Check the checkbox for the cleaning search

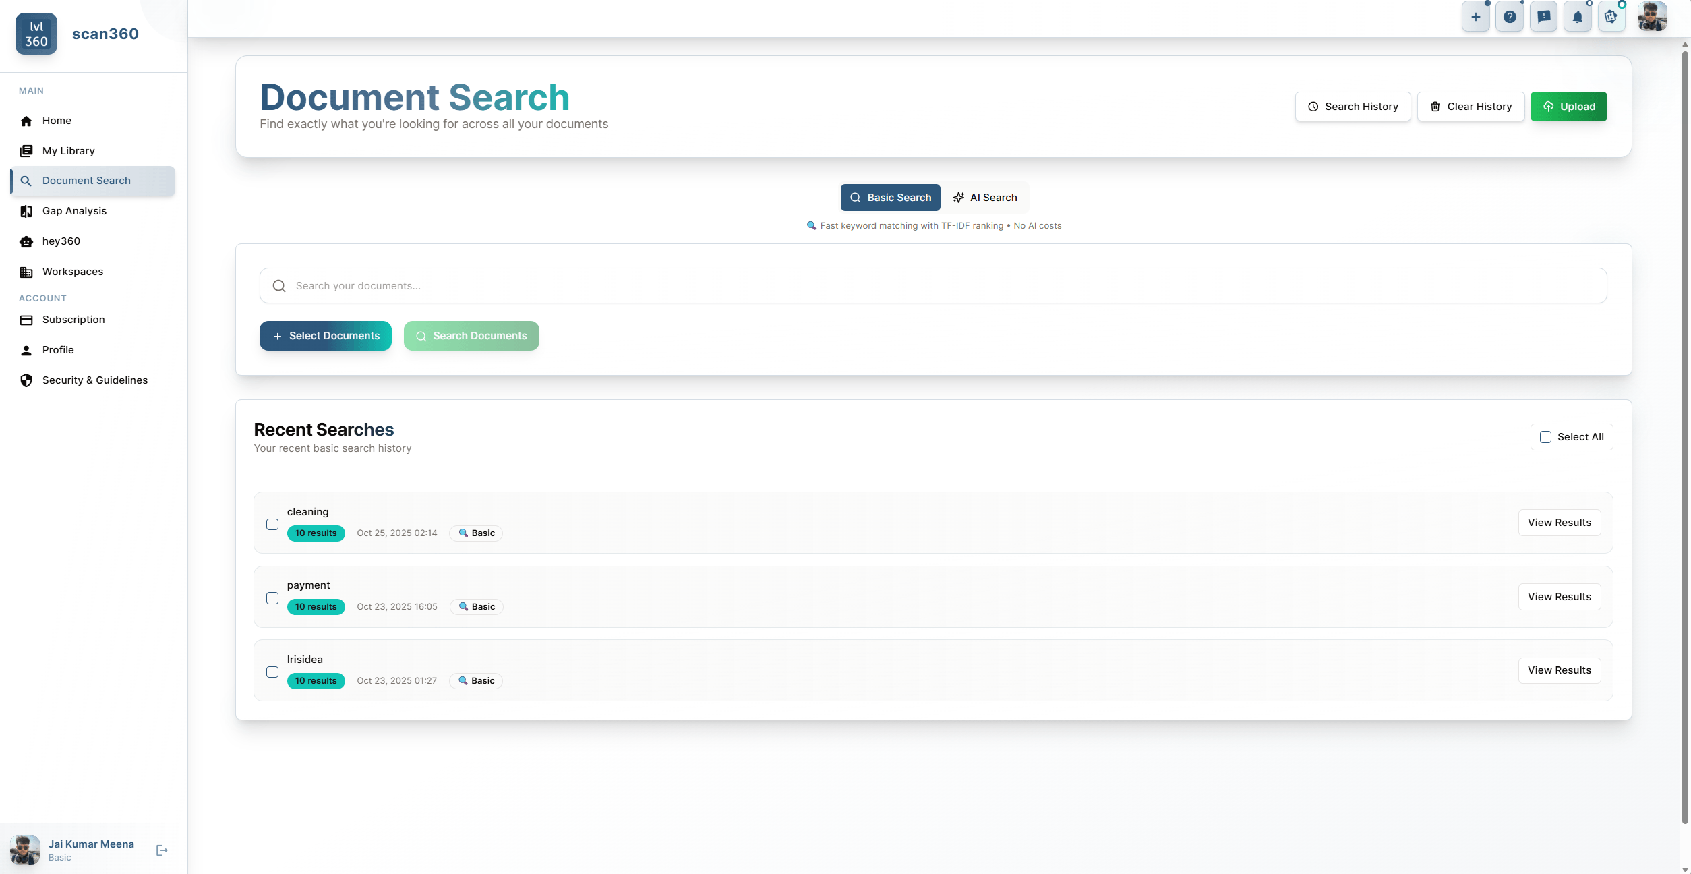(x=272, y=525)
